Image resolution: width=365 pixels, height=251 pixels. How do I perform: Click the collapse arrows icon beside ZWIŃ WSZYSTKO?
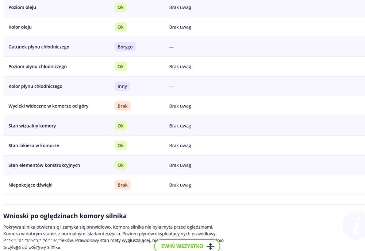210,246
